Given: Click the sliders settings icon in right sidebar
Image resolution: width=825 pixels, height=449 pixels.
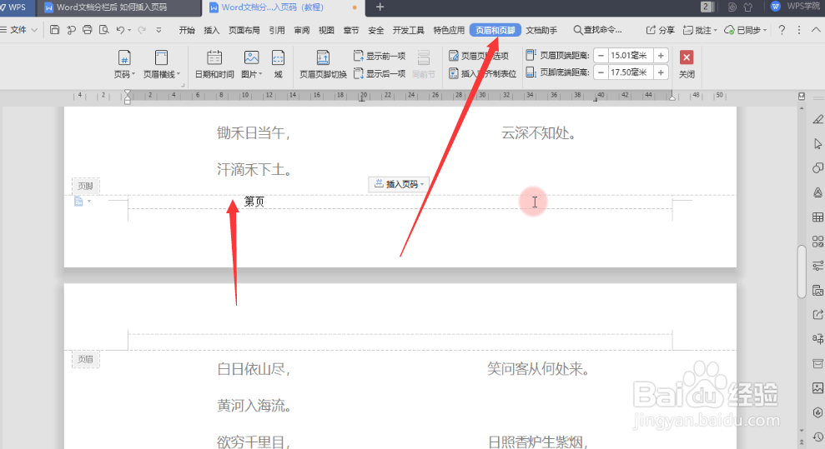Looking at the screenshot, I should point(817,266).
